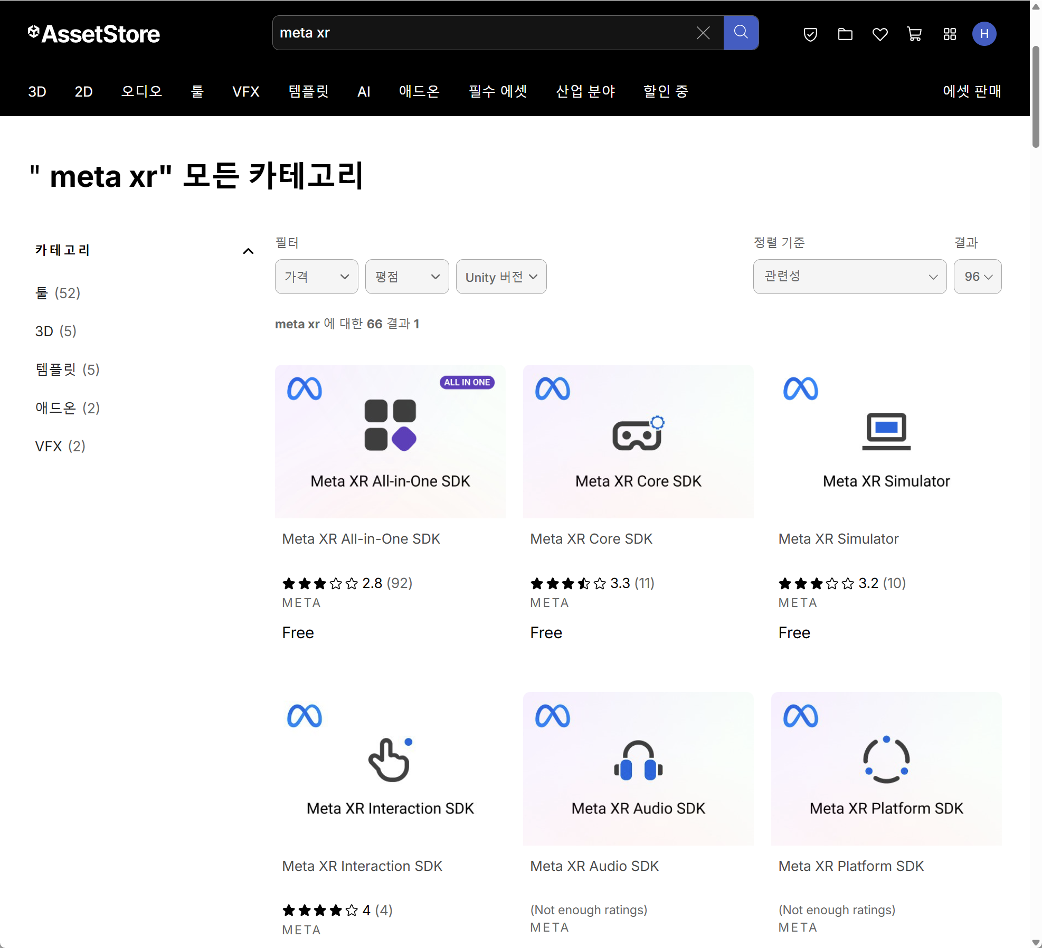This screenshot has height=948, width=1042.
Task: Click the search magnifier button
Action: pyautogui.click(x=741, y=33)
